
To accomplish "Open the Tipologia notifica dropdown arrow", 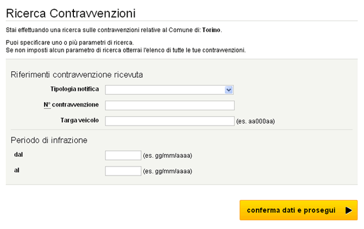I will tap(229, 90).
